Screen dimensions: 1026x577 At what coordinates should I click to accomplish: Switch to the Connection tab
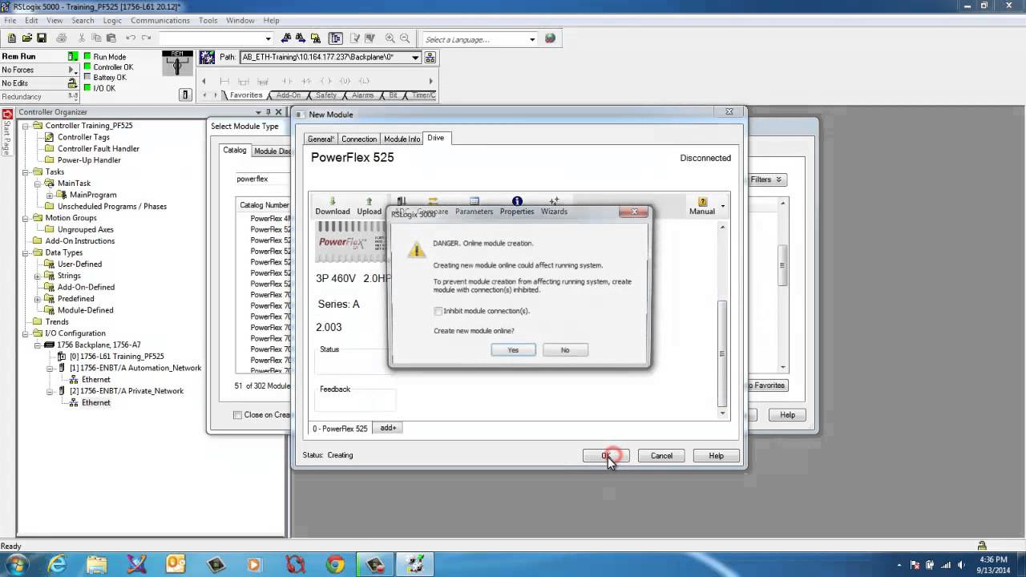(359, 139)
